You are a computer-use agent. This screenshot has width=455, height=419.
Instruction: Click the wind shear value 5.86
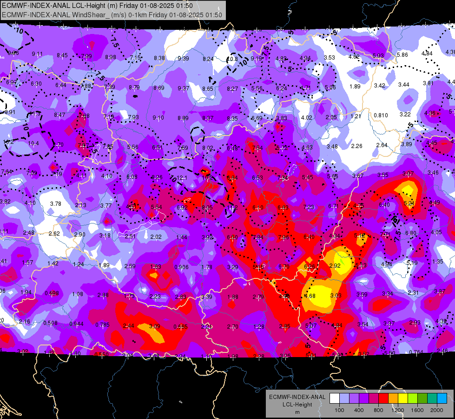(x=402, y=54)
